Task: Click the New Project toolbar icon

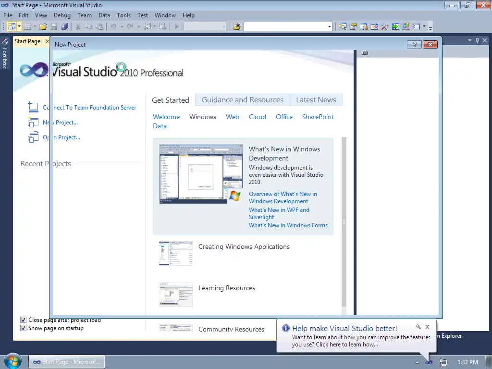Action: pyautogui.click(x=12, y=27)
